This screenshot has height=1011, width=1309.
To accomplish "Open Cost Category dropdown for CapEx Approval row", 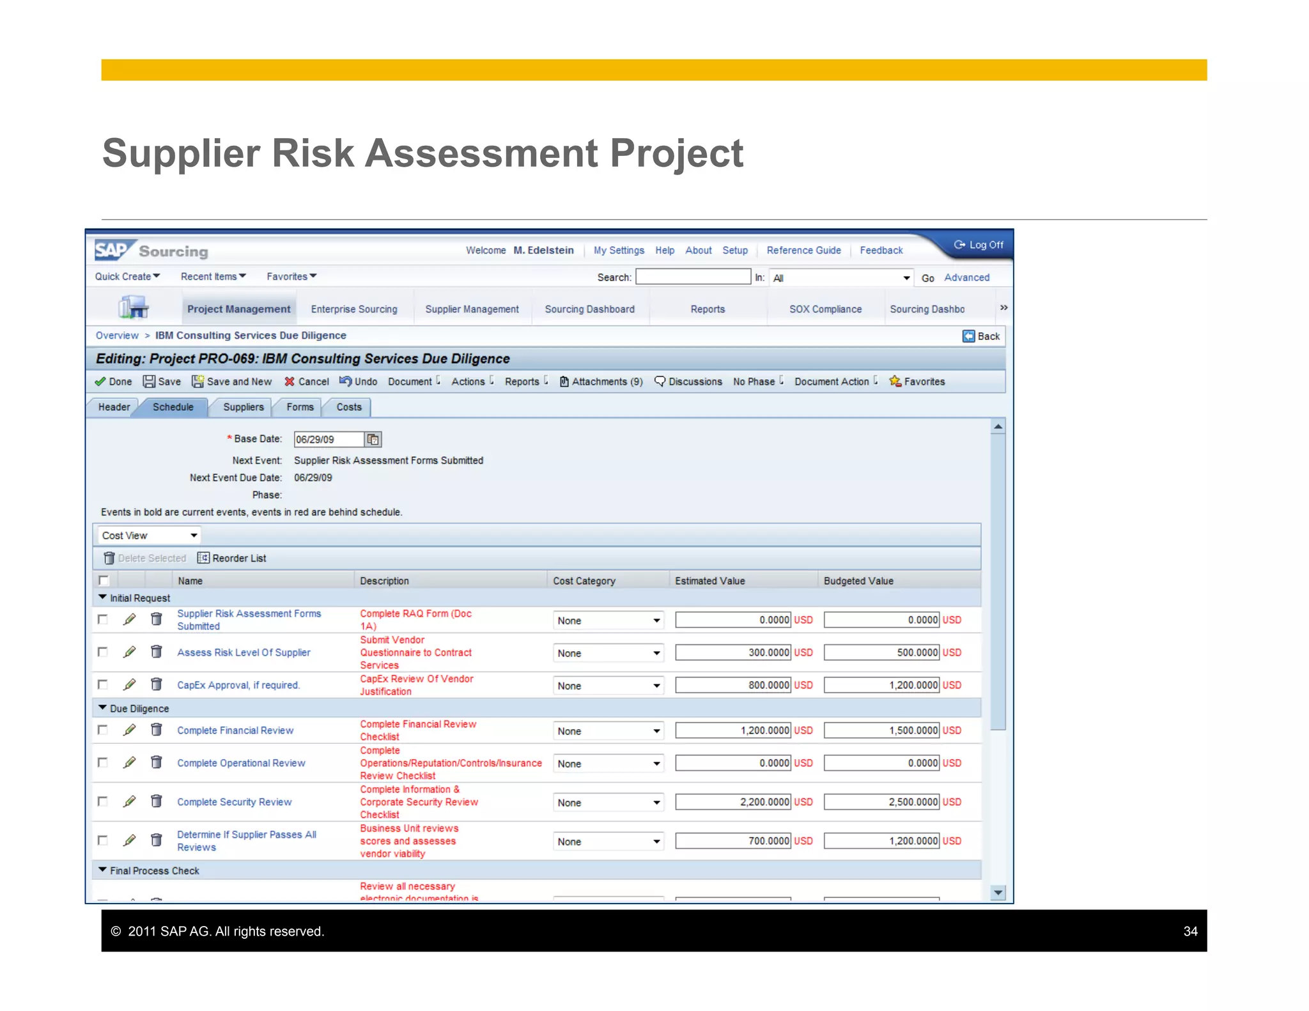I will tap(608, 685).
